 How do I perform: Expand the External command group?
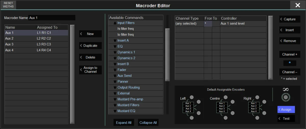click(x=115, y=93)
